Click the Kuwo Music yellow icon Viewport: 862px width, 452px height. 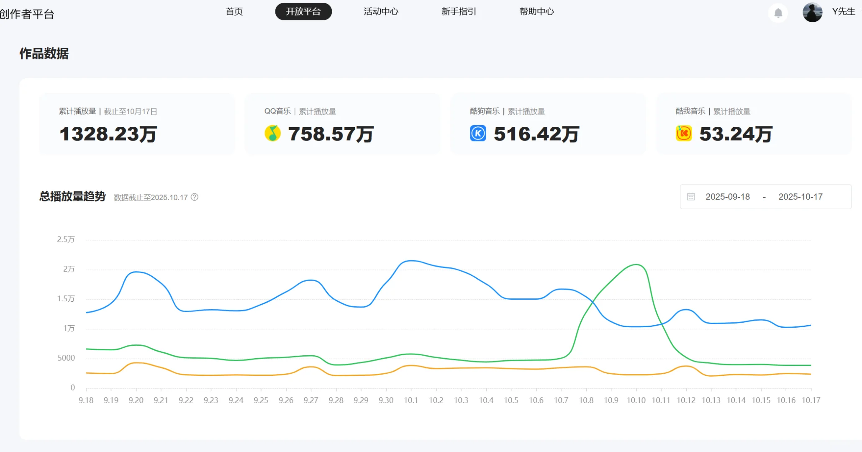(x=684, y=134)
